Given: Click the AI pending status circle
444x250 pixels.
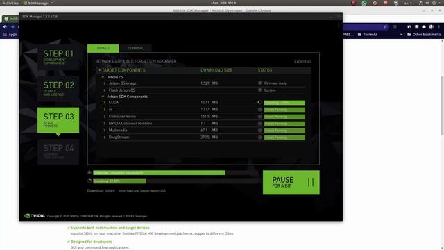Looking at the screenshot, I should tap(259, 110).
